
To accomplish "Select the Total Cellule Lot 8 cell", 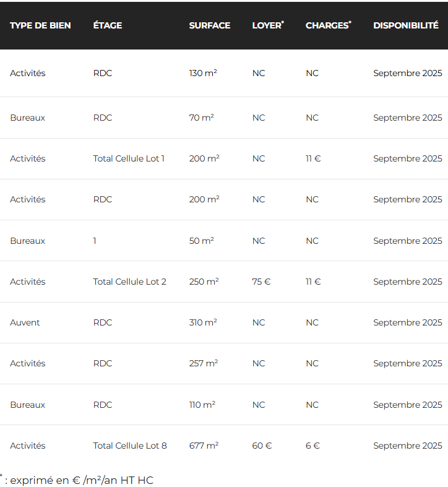I will point(130,446).
